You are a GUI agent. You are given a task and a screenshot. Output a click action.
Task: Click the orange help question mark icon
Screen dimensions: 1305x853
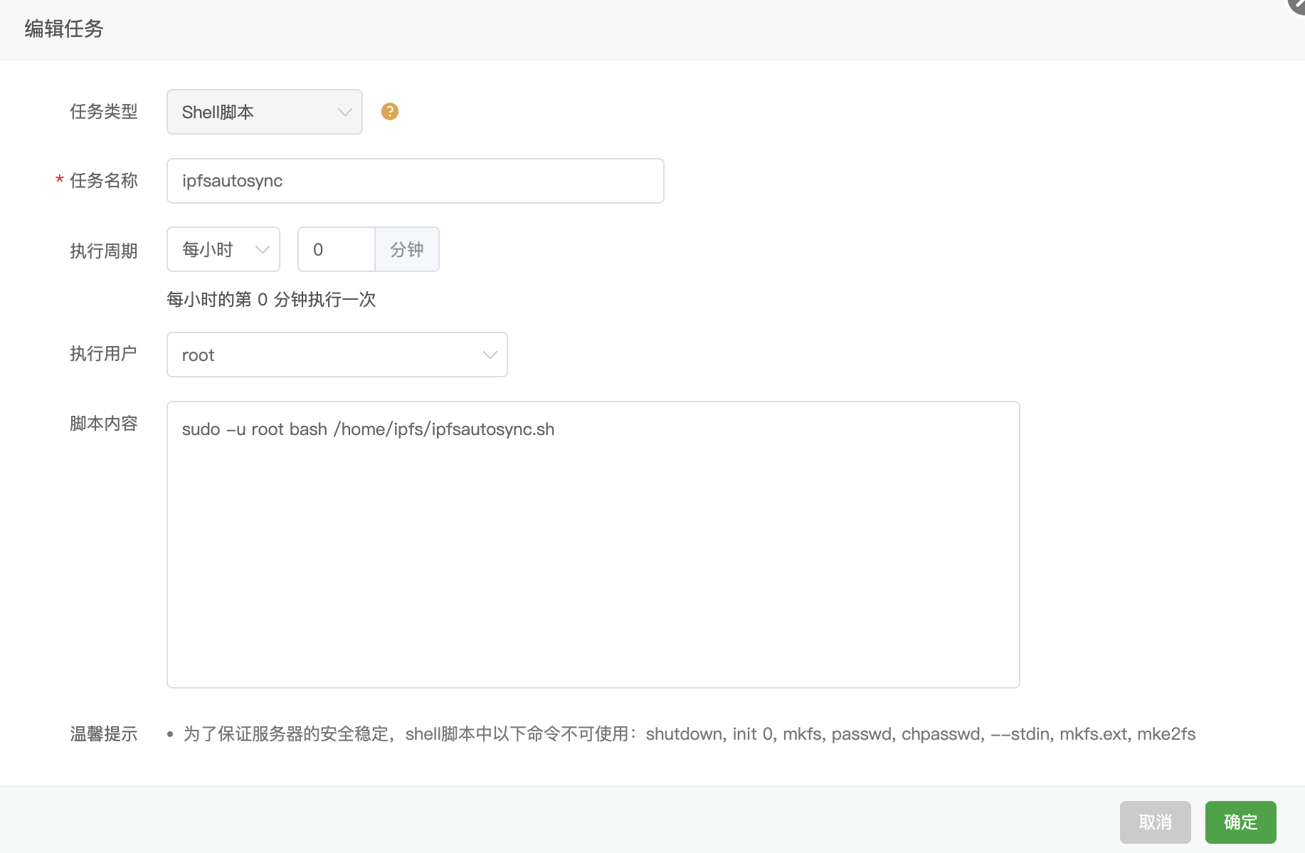coord(389,112)
